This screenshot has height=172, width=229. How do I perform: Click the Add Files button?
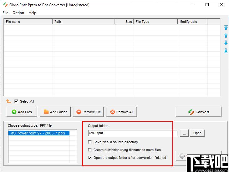[22, 112]
